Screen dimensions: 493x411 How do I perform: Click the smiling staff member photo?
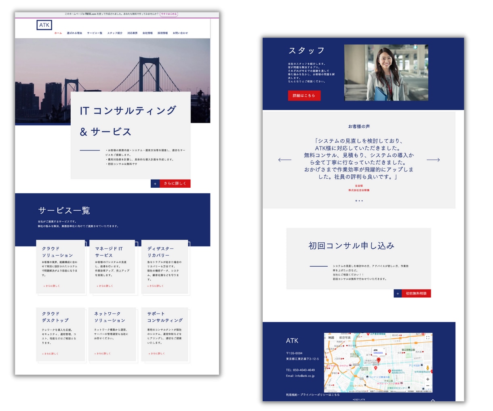[x=386, y=73]
